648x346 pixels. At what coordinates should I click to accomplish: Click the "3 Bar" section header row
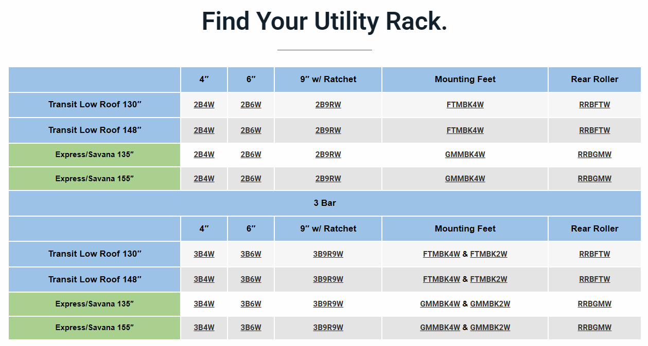coord(324,203)
